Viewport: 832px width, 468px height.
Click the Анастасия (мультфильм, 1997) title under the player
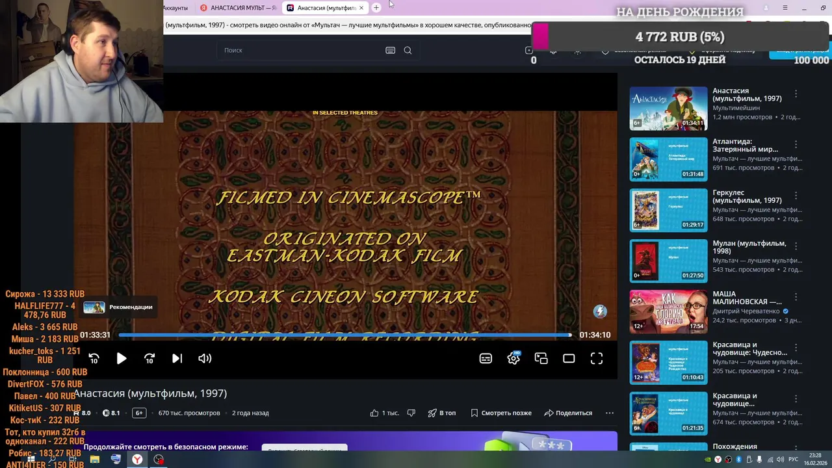point(150,393)
